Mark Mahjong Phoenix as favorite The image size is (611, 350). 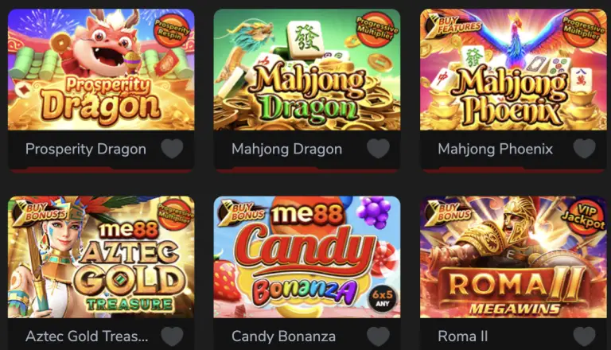point(585,149)
